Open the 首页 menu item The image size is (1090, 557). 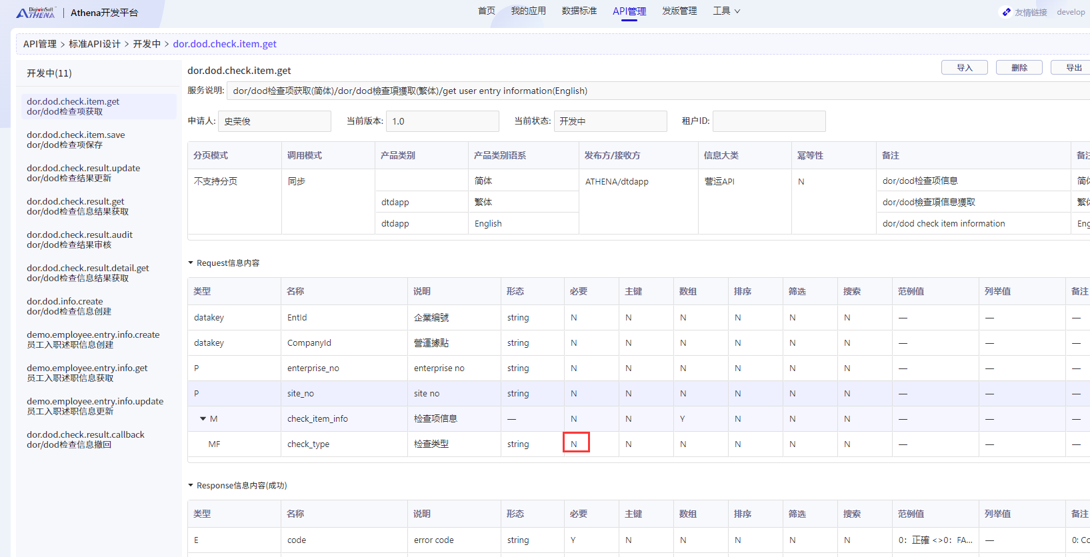tap(487, 11)
